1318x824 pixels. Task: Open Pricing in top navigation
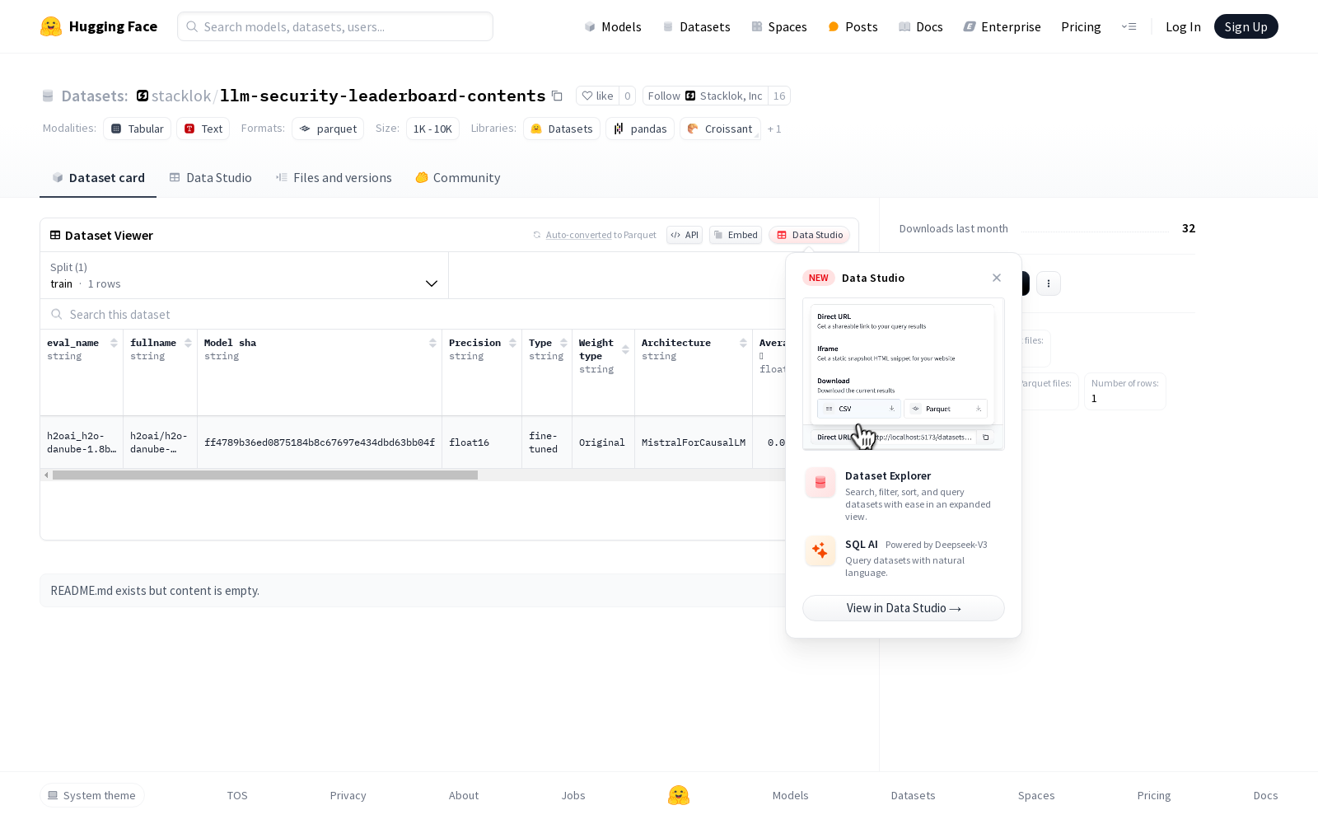1081,26
